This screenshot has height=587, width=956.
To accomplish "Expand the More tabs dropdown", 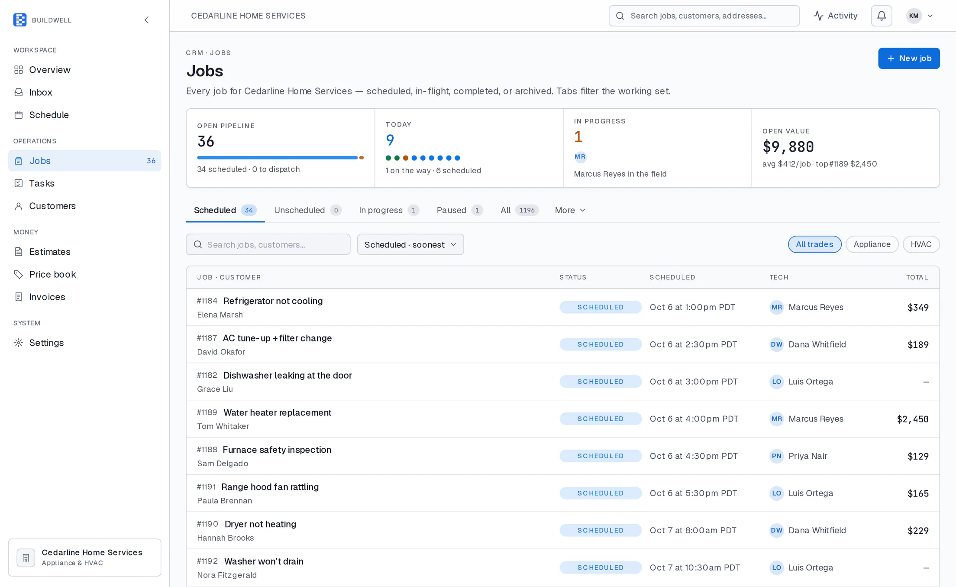I will 570,210.
